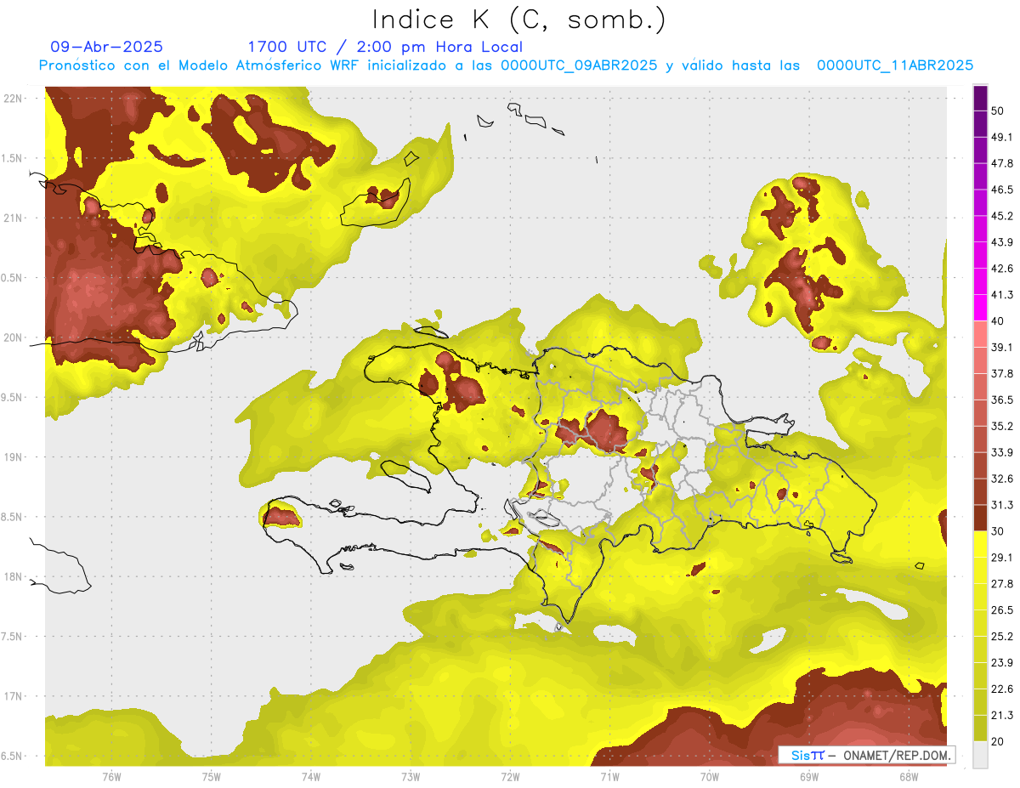
Task: Click the longitude label "71W"
Action: pos(609,777)
